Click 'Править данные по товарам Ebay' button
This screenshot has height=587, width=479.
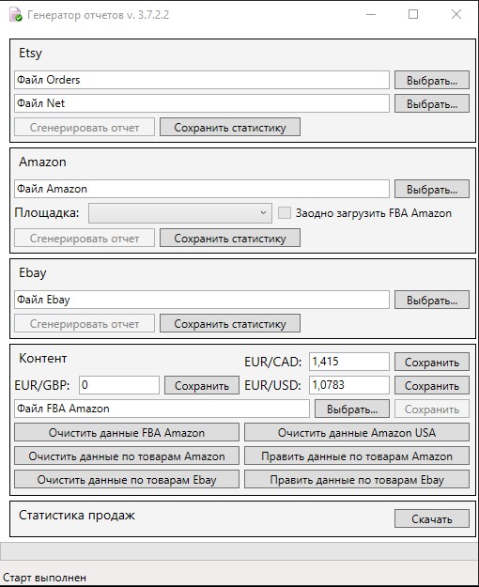click(x=357, y=480)
